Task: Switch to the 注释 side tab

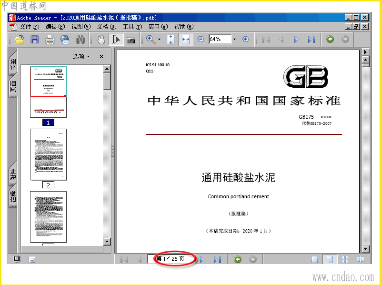Action: click(13, 197)
